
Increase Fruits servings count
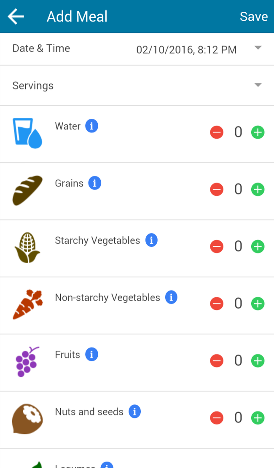(x=258, y=360)
